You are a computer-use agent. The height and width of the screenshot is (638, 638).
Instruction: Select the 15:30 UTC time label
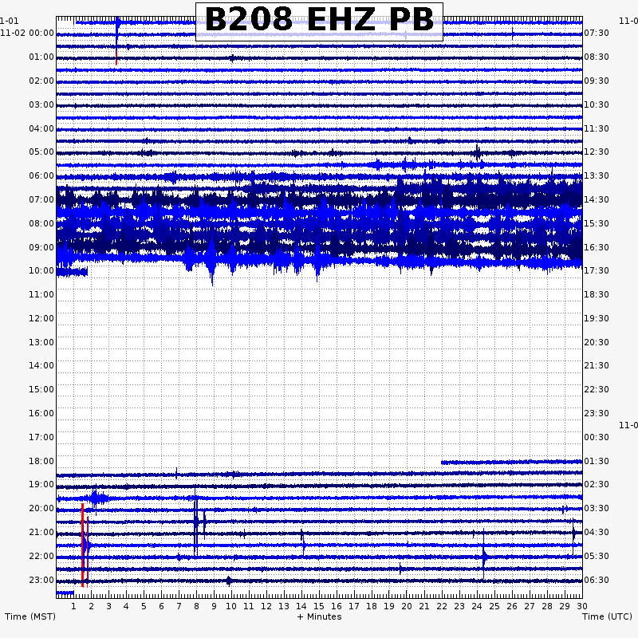pyautogui.click(x=597, y=223)
